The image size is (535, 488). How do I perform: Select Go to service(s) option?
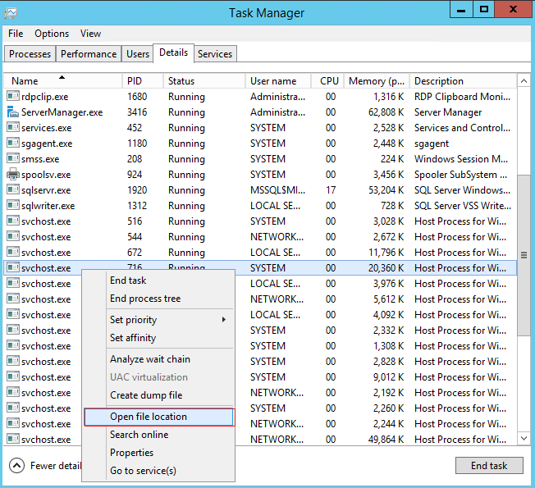[x=143, y=471]
